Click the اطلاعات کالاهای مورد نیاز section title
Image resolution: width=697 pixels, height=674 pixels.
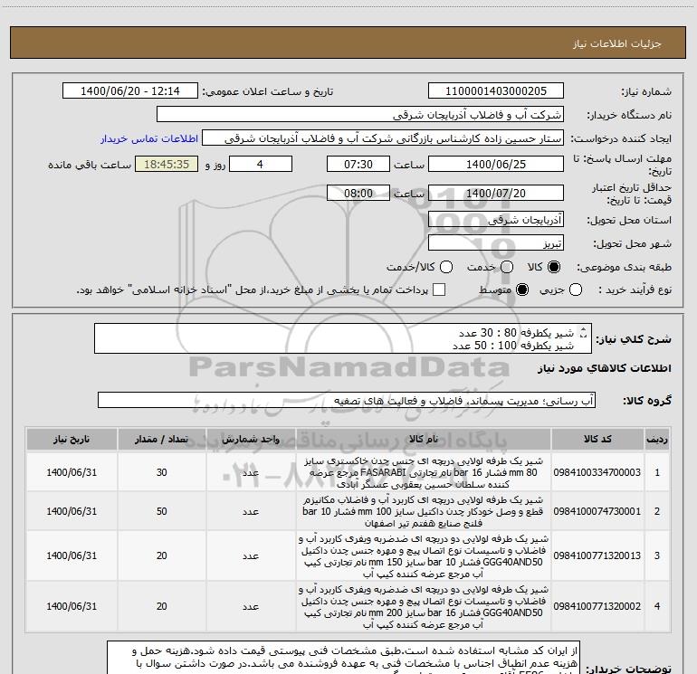point(604,368)
